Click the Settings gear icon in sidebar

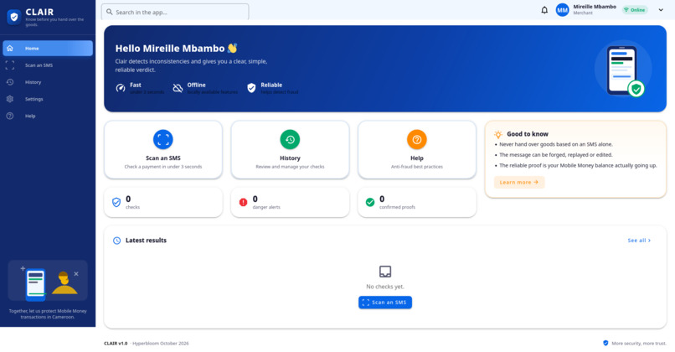pos(10,99)
